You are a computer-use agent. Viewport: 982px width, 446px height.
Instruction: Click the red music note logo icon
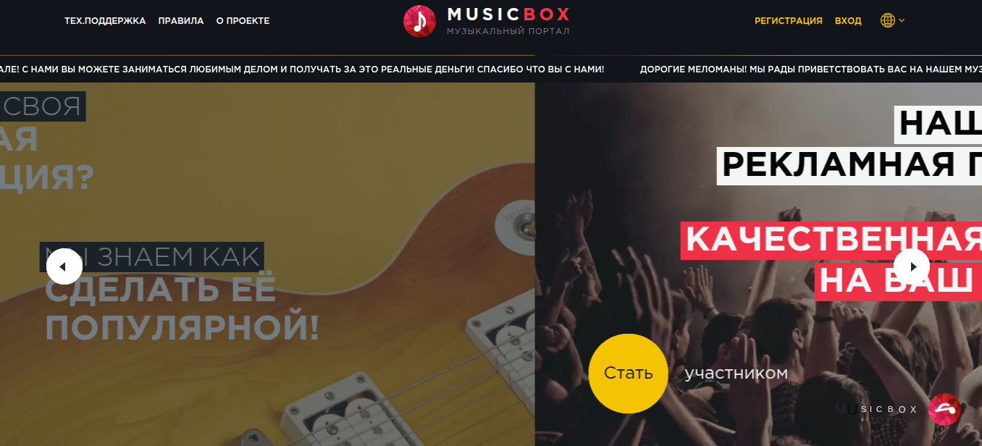[419, 21]
